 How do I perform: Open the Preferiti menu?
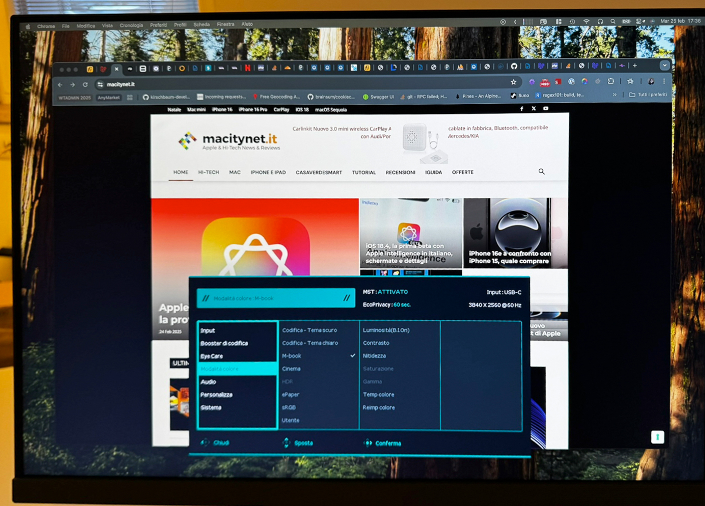pos(159,25)
